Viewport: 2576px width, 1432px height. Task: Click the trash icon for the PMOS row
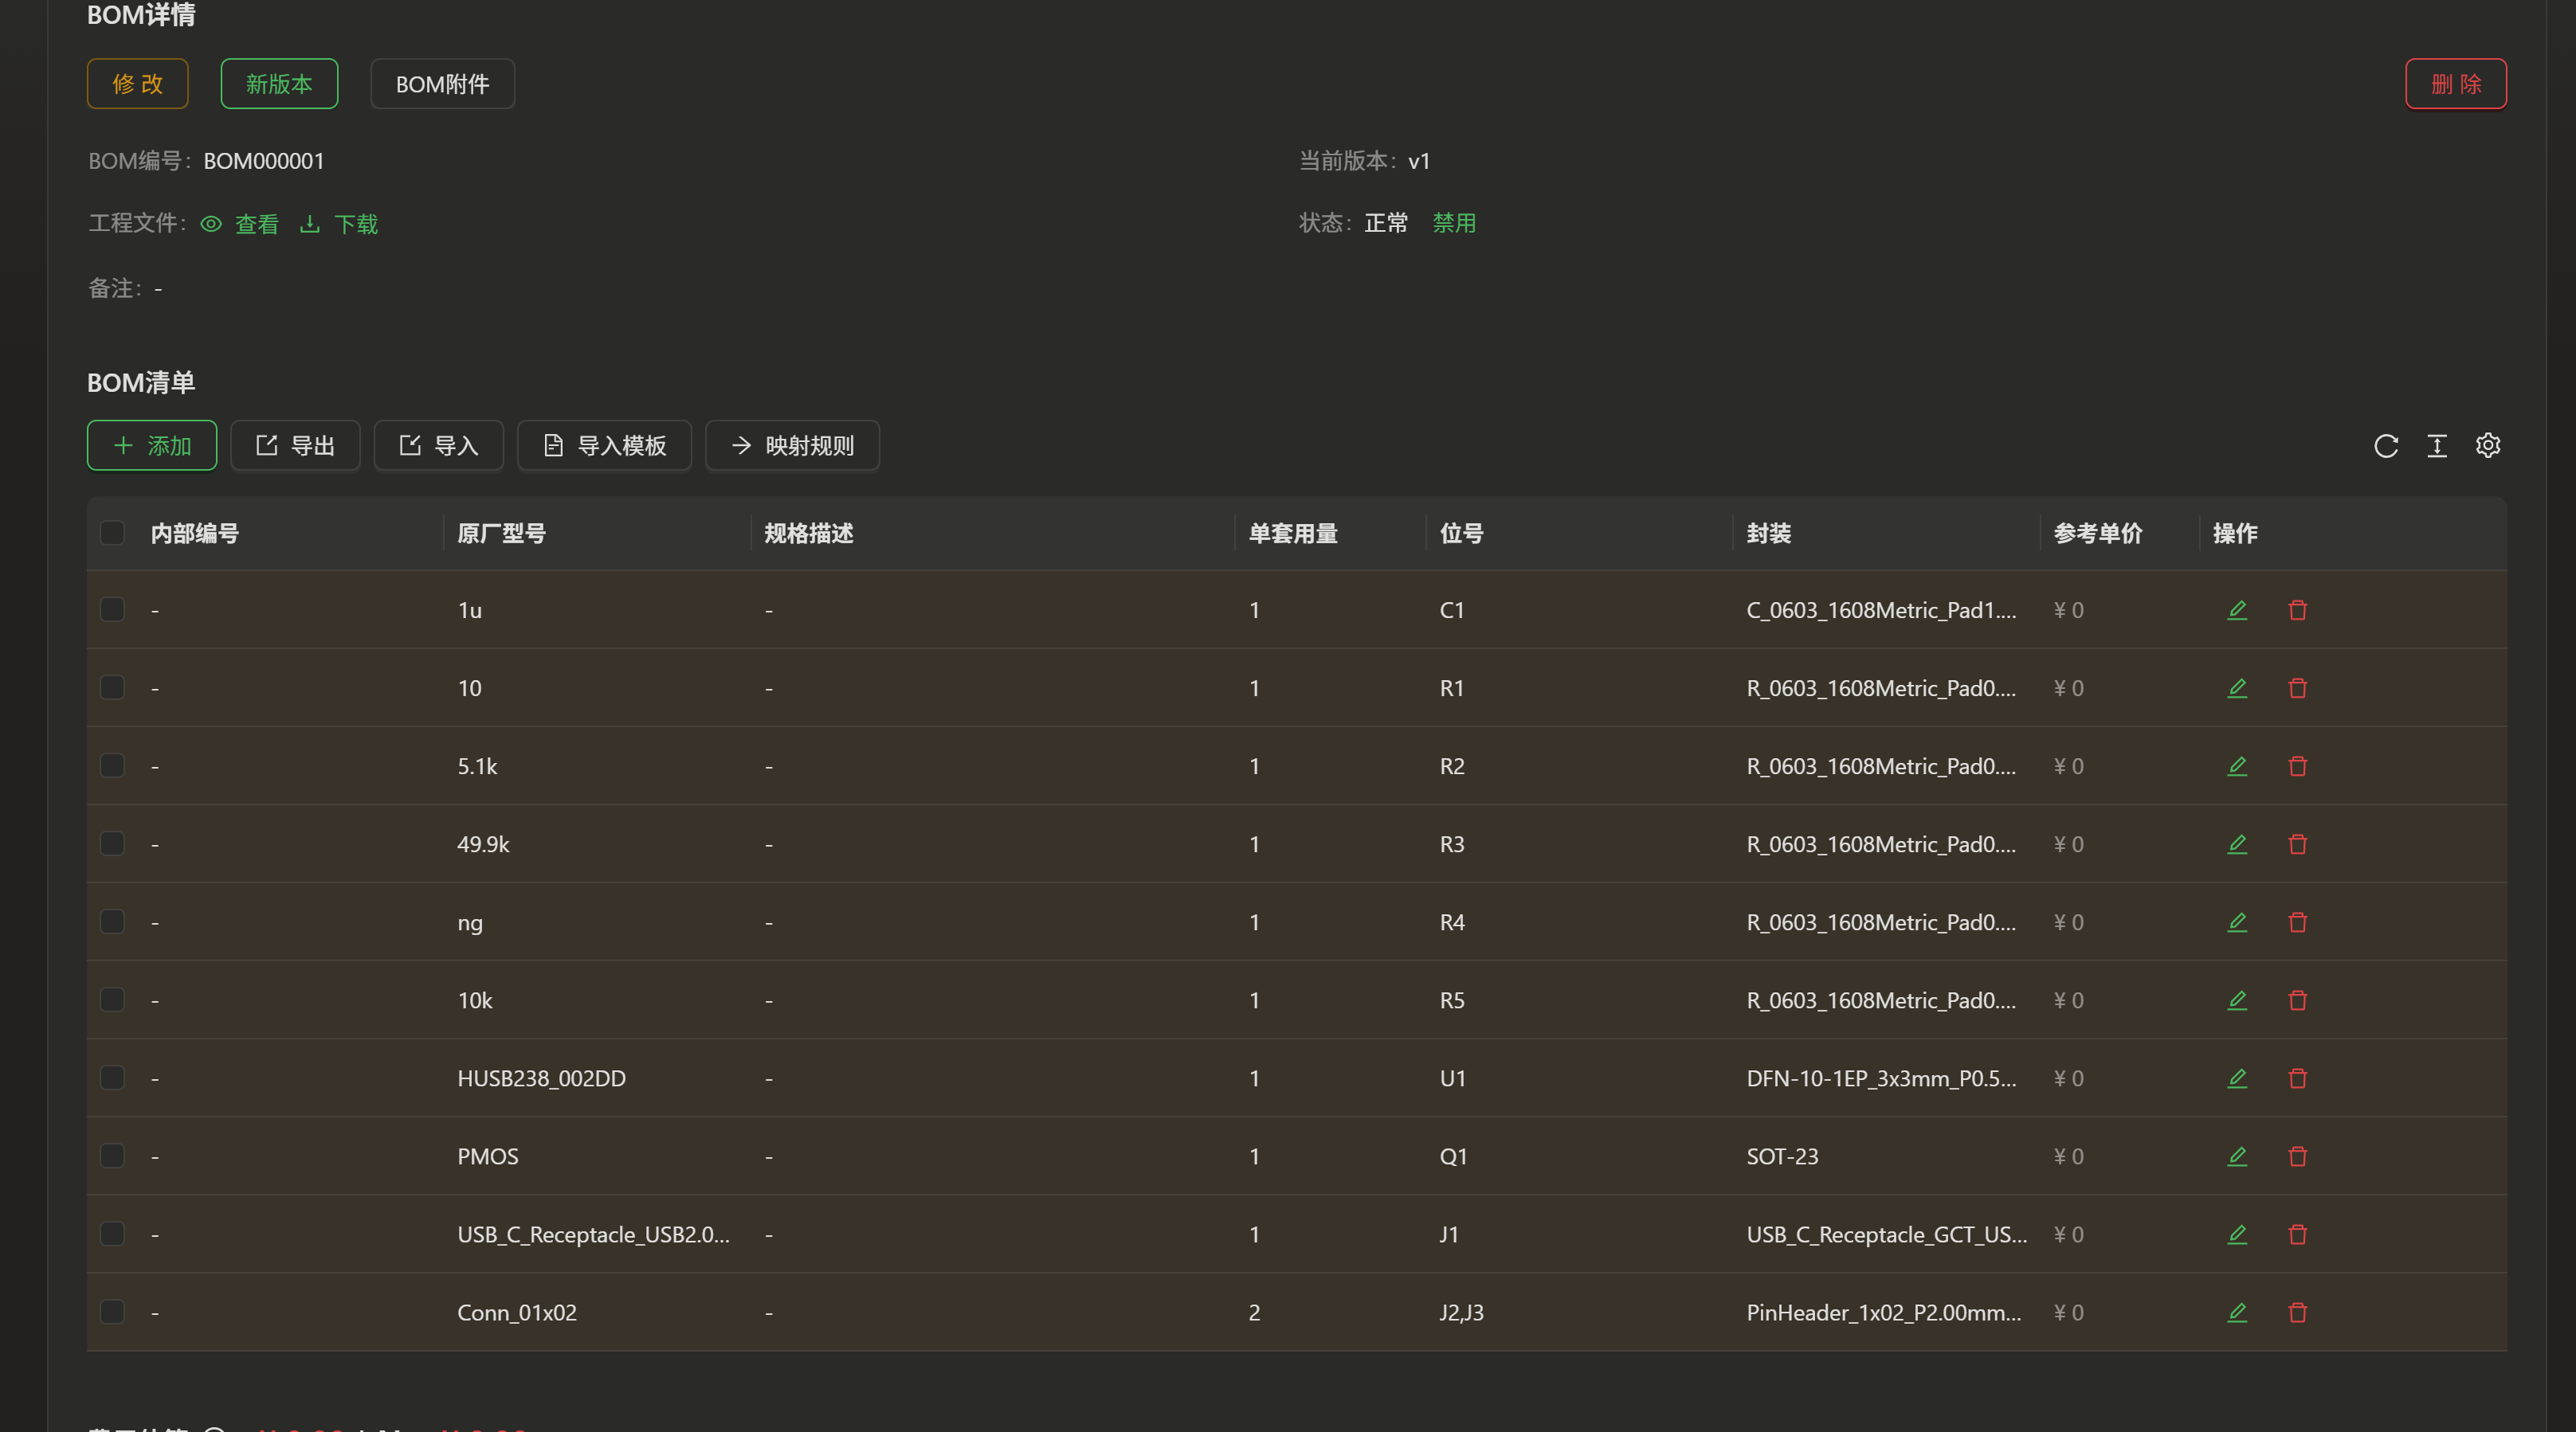click(2297, 1156)
